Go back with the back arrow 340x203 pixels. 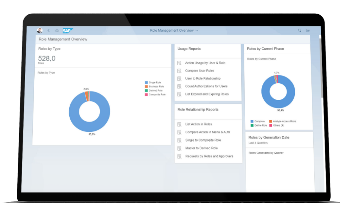point(49,31)
